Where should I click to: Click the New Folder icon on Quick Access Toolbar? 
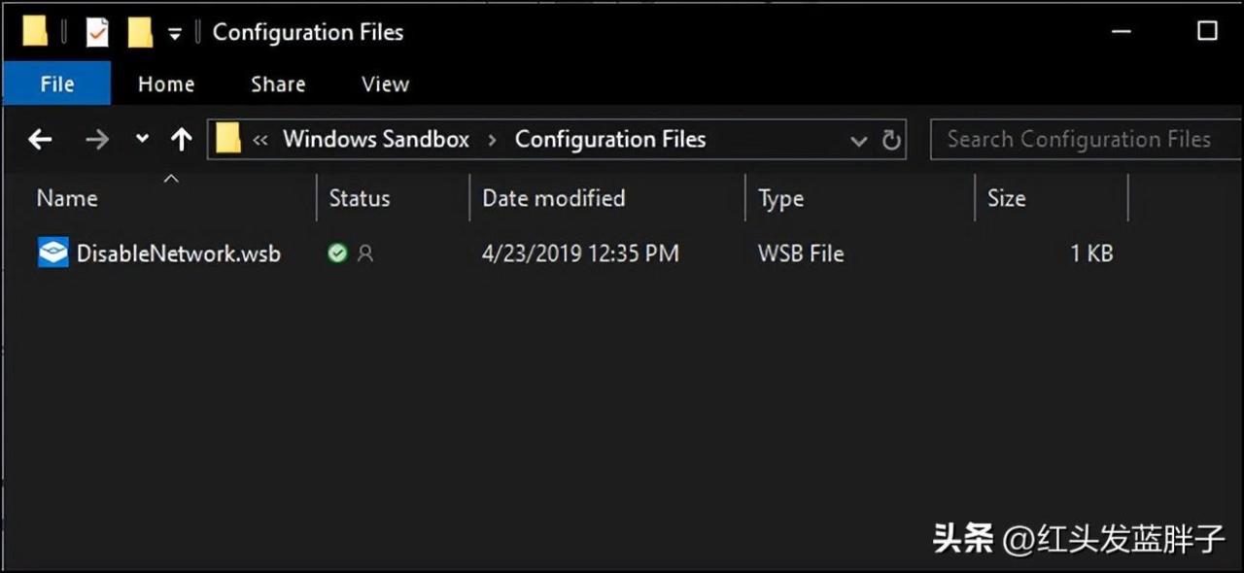(x=140, y=31)
